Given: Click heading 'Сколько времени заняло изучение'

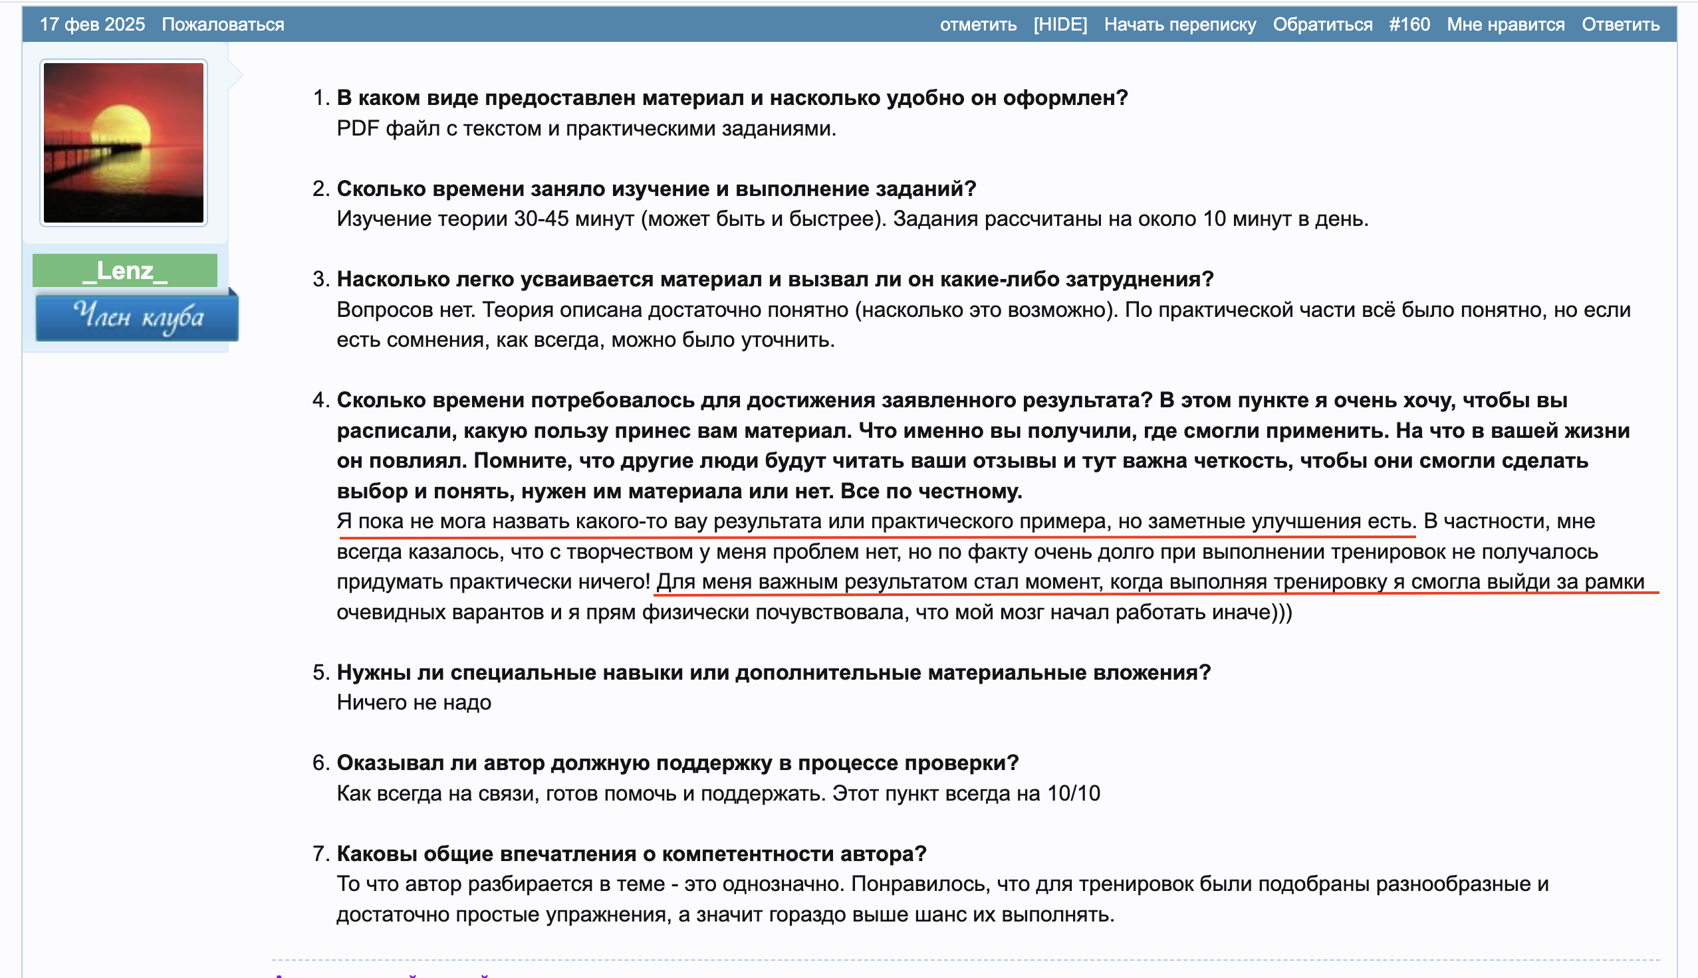Looking at the screenshot, I should click(x=656, y=189).
